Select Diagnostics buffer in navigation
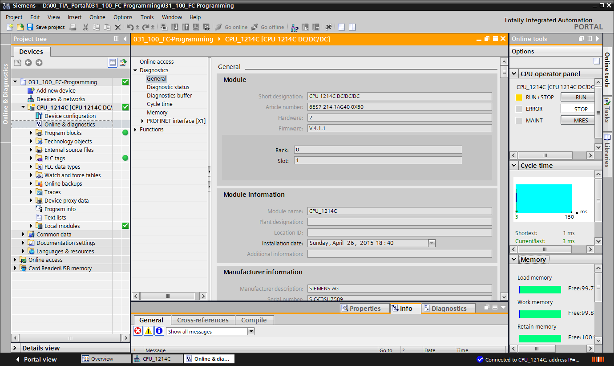This screenshot has height=366, width=614. (170, 96)
